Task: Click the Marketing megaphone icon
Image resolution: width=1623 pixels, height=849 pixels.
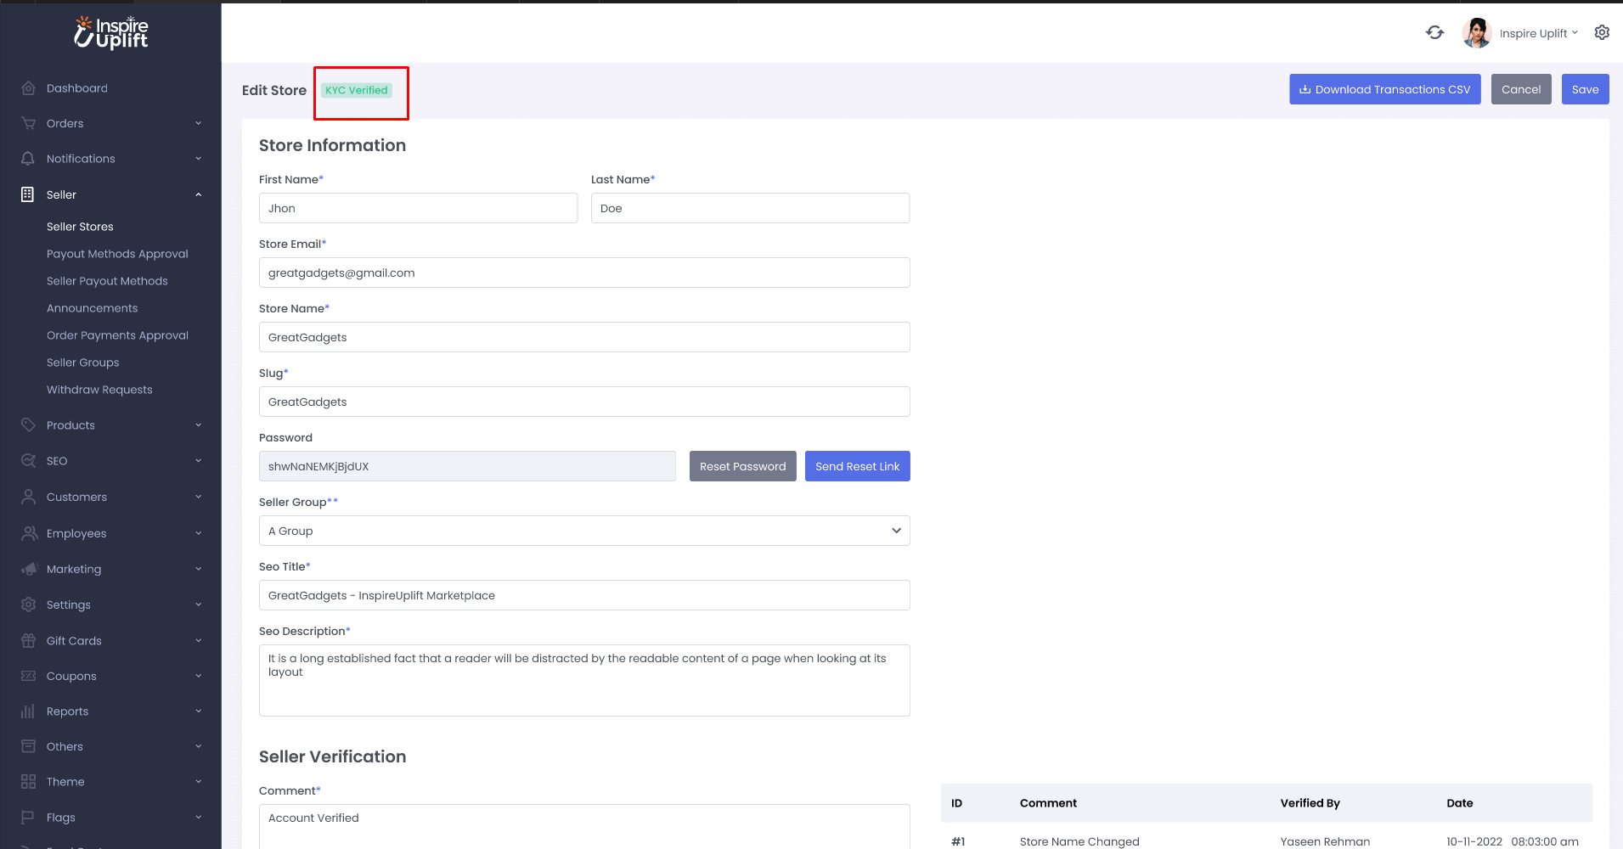Action: click(29, 569)
